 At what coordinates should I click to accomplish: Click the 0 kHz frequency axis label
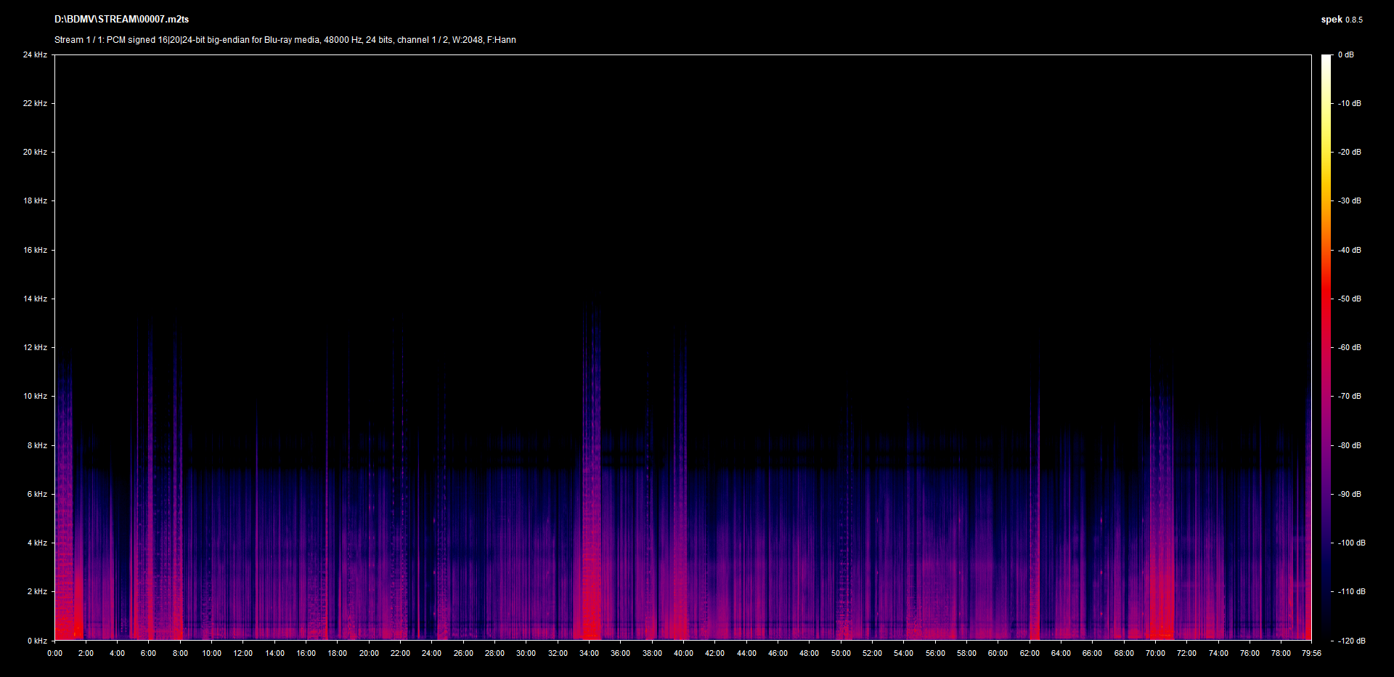pos(37,641)
